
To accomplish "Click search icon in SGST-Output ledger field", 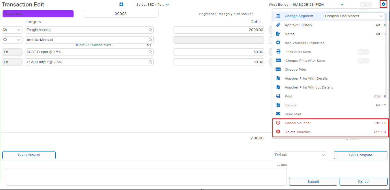I will tap(150, 52).
